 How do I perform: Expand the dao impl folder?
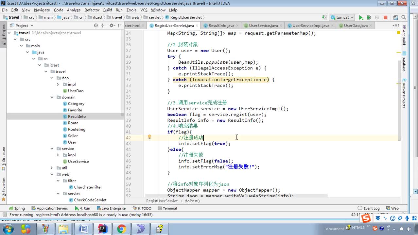(x=58, y=84)
